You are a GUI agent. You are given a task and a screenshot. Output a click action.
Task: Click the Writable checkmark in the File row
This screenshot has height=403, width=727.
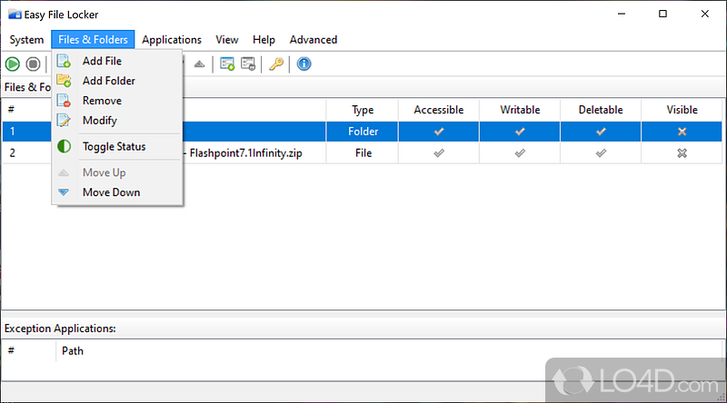[520, 152]
